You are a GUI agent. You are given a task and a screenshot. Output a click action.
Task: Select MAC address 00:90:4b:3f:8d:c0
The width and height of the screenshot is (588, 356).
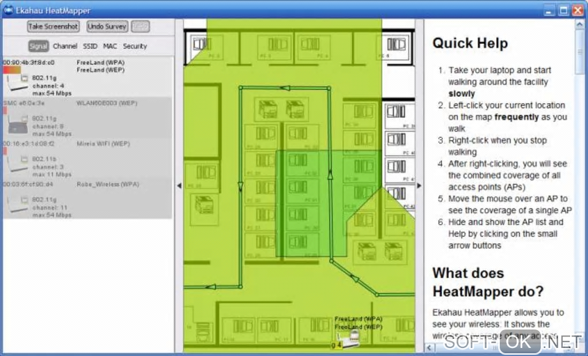pos(29,62)
